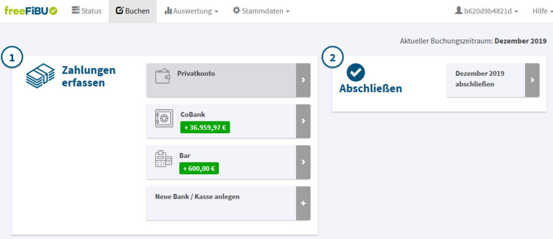The width and height of the screenshot is (553, 239).
Task: Open Privatkonto via its arrow chevron
Action: (x=303, y=80)
